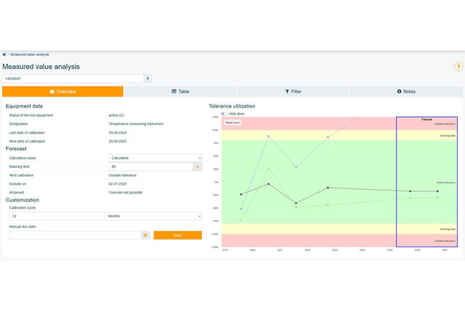Click the highest blue data point near 2020
The height and width of the screenshot is (311, 465).
268,136
